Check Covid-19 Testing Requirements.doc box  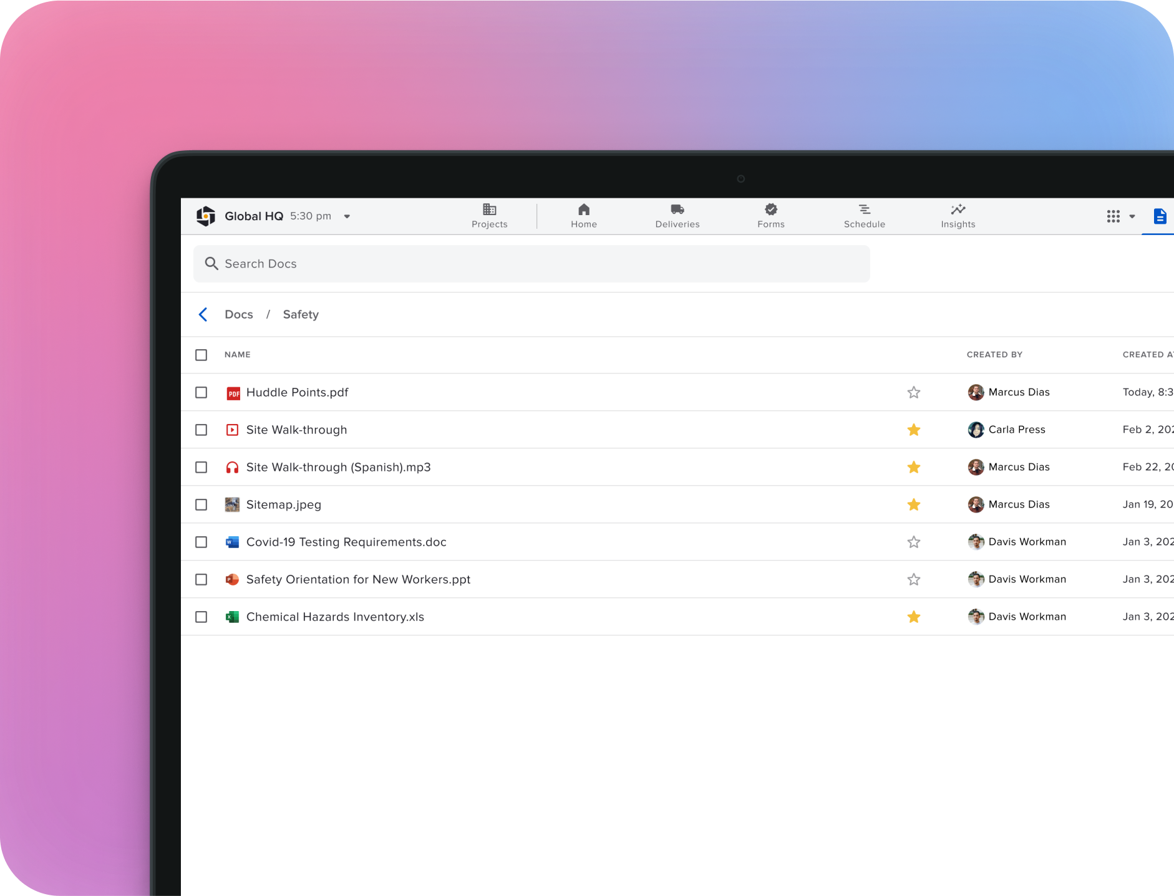point(201,542)
